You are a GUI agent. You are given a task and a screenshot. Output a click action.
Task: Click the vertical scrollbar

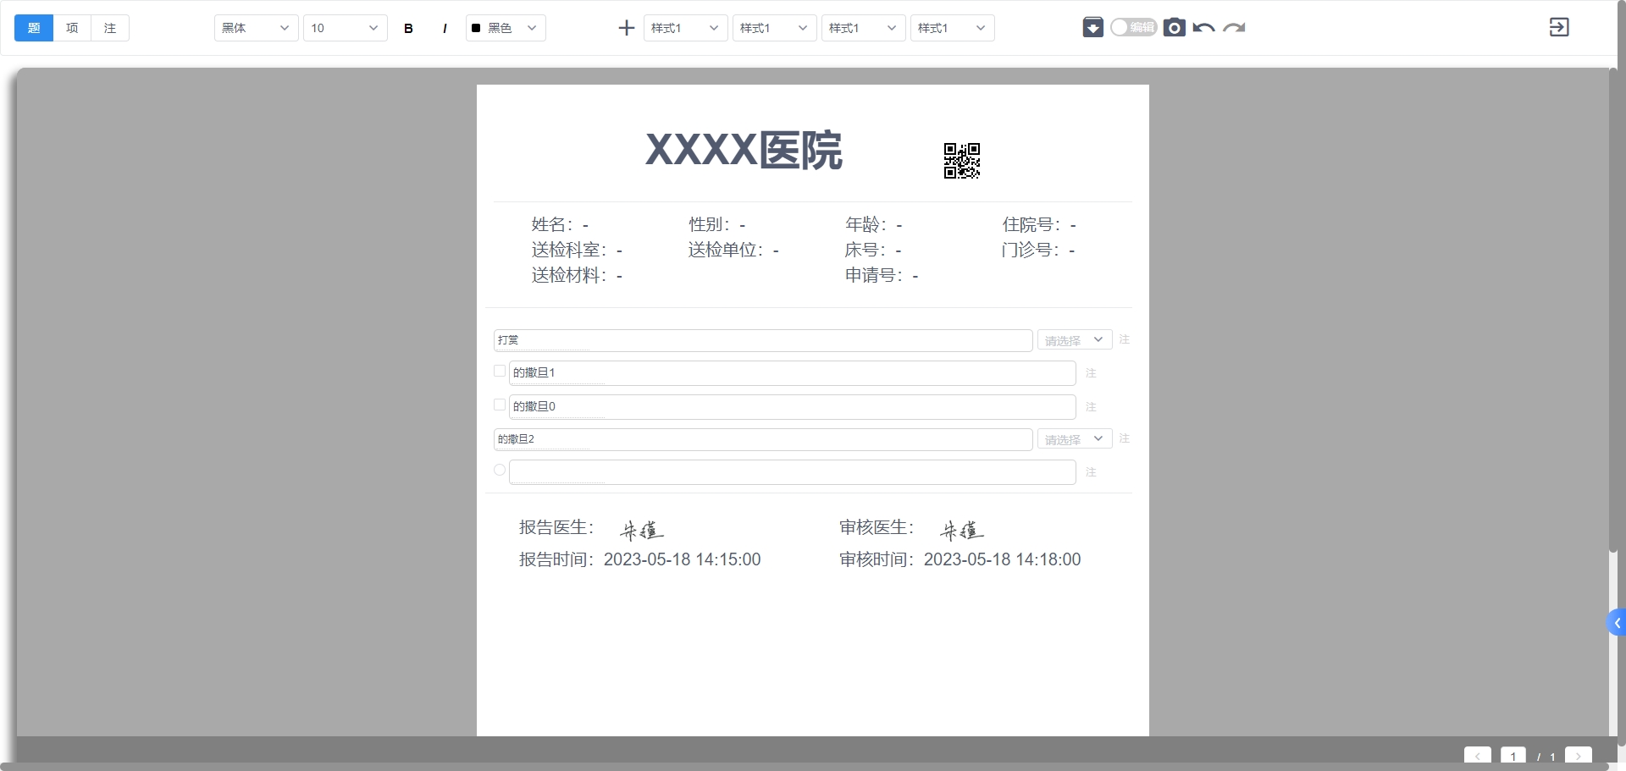pyautogui.click(x=1613, y=309)
